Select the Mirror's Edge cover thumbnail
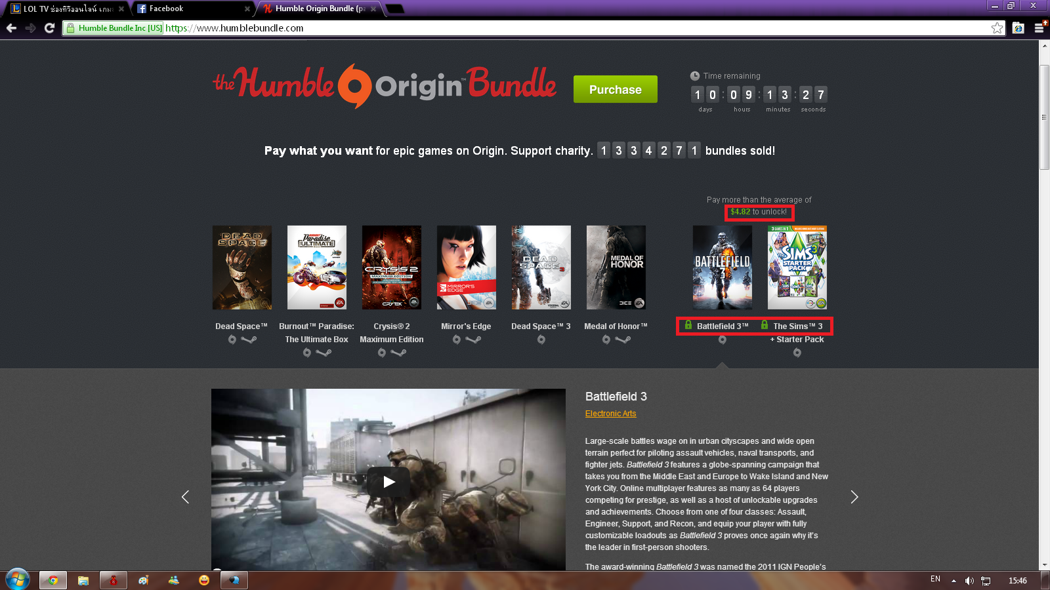 467,267
